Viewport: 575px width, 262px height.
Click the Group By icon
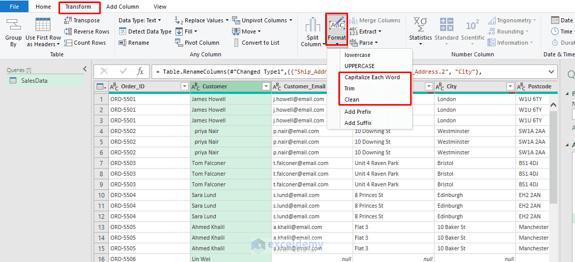13,25
